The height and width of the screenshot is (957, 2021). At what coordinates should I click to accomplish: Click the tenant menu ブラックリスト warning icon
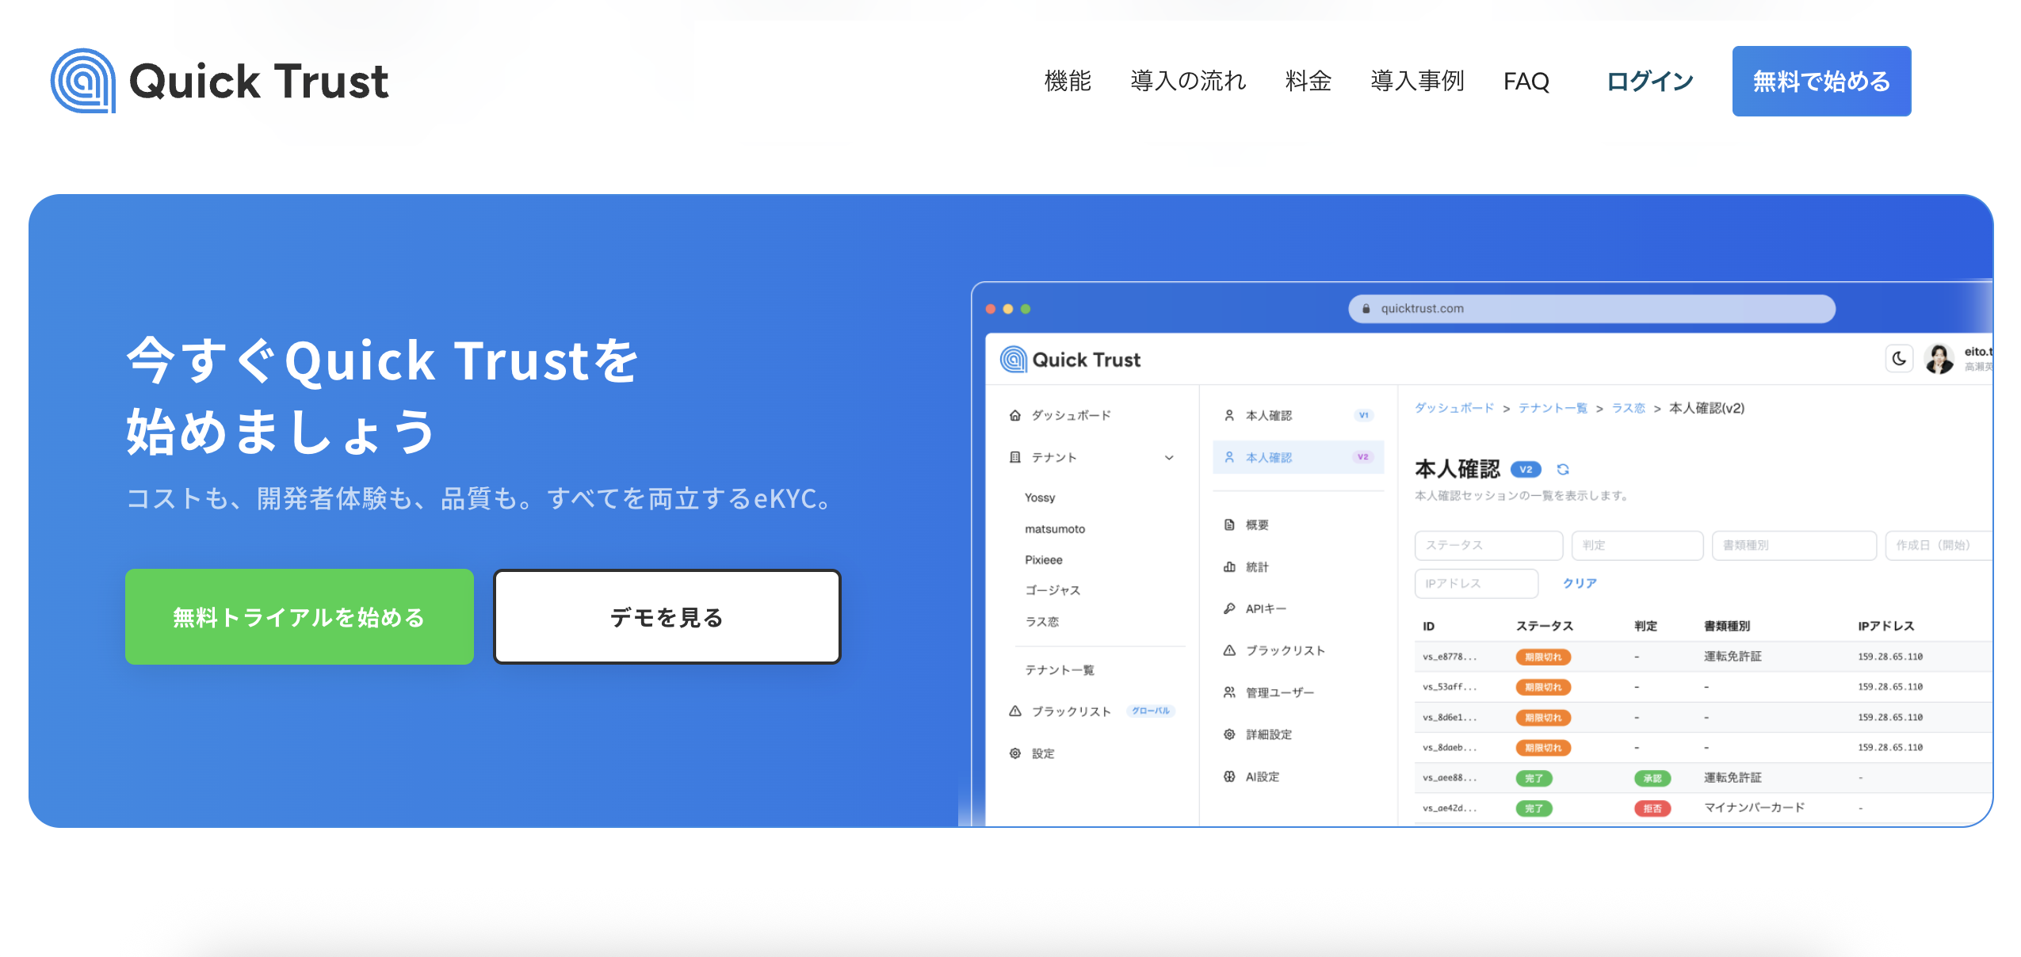click(1229, 650)
